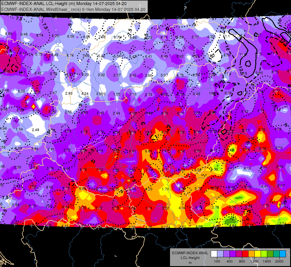The height and width of the screenshot is (267, 291).
Task: Click the wind shear value 3.92
Action: (x=101, y=75)
